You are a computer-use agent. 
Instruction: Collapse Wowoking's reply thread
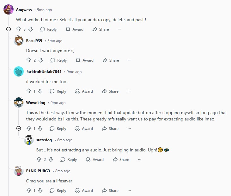click(19, 129)
